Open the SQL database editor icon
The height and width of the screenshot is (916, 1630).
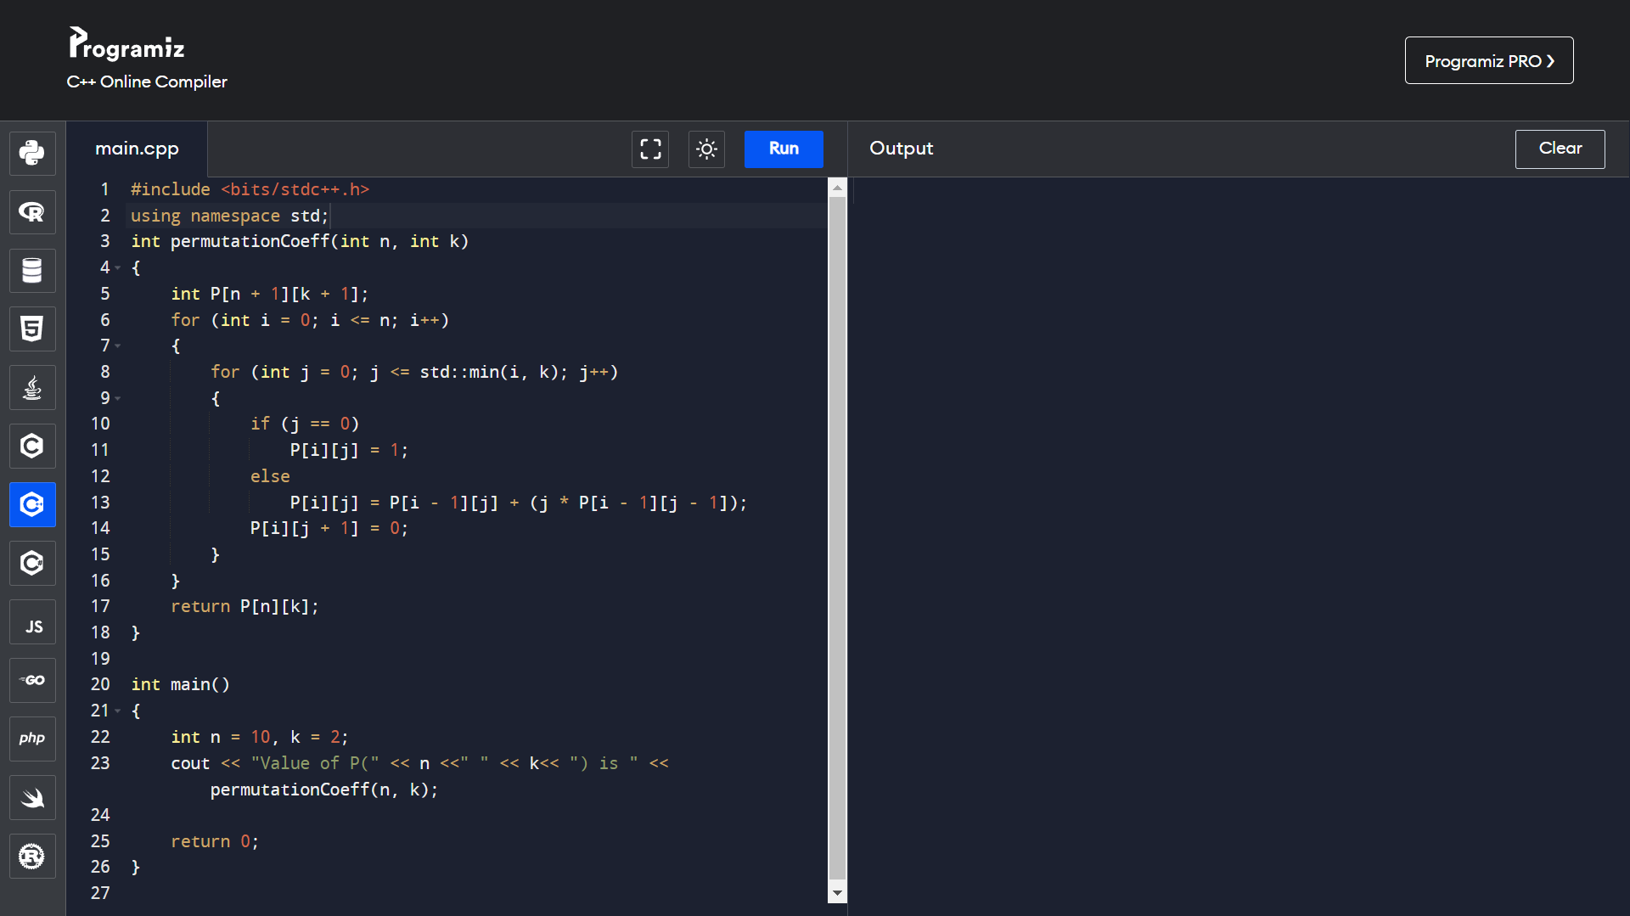coord(32,270)
